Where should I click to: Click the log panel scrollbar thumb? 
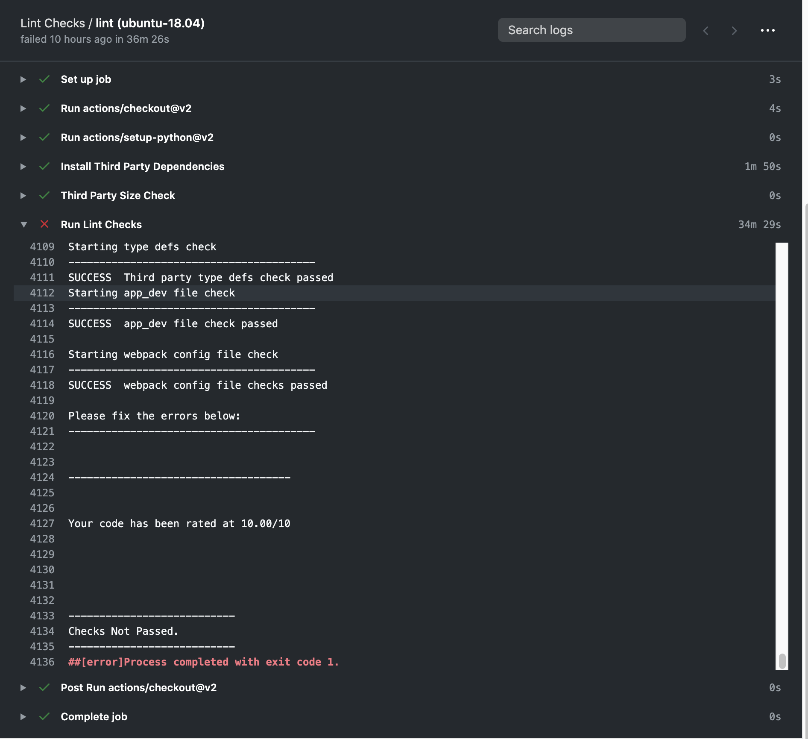pyautogui.click(x=782, y=661)
